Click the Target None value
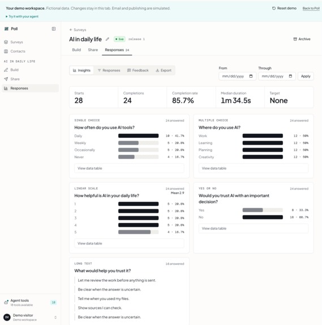322x325 pixels. (x=278, y=100)
